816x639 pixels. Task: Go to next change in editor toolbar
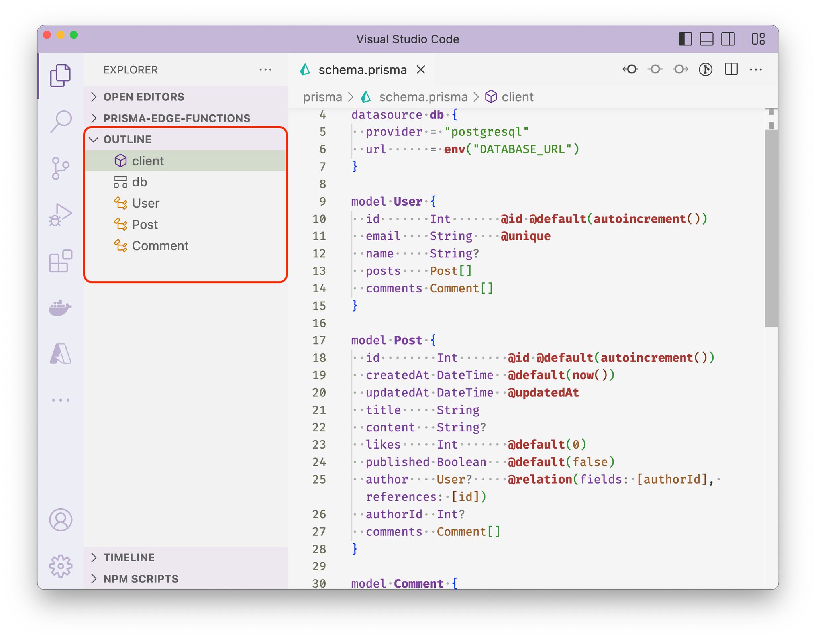tap(681, 69)
